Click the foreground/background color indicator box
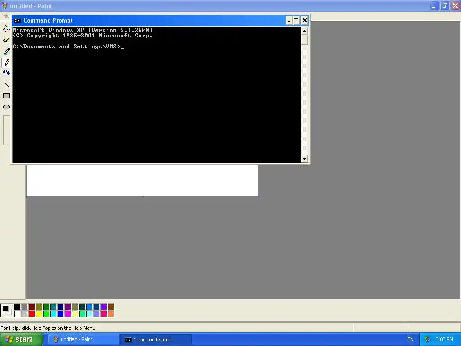This screenshot has height=346, width=461. [x=6, y=310]
